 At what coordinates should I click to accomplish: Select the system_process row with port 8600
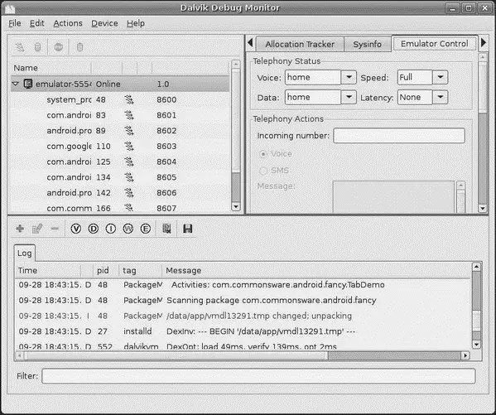[120, 99]
